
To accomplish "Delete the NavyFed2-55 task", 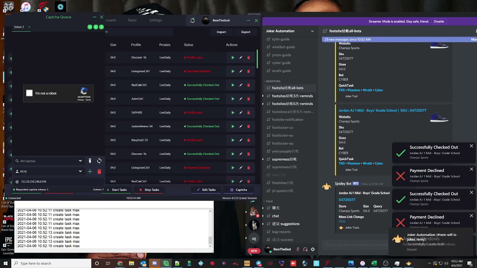I will (x=249, y=140).
